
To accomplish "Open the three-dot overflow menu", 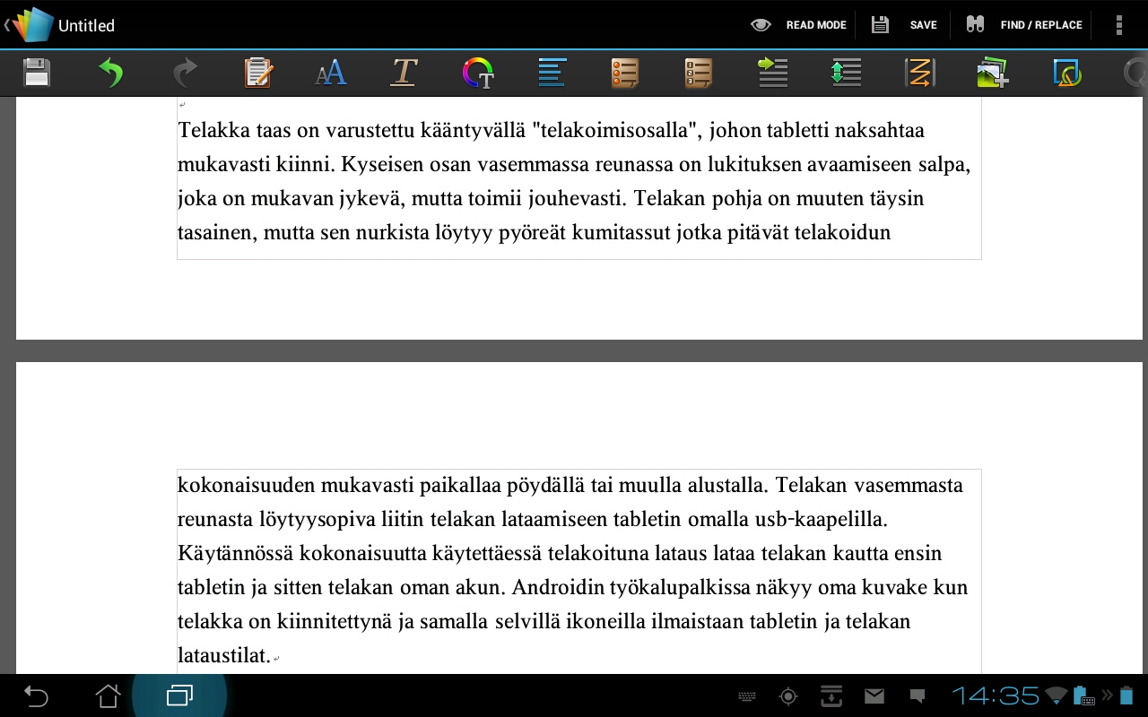I will point(1118,25).
